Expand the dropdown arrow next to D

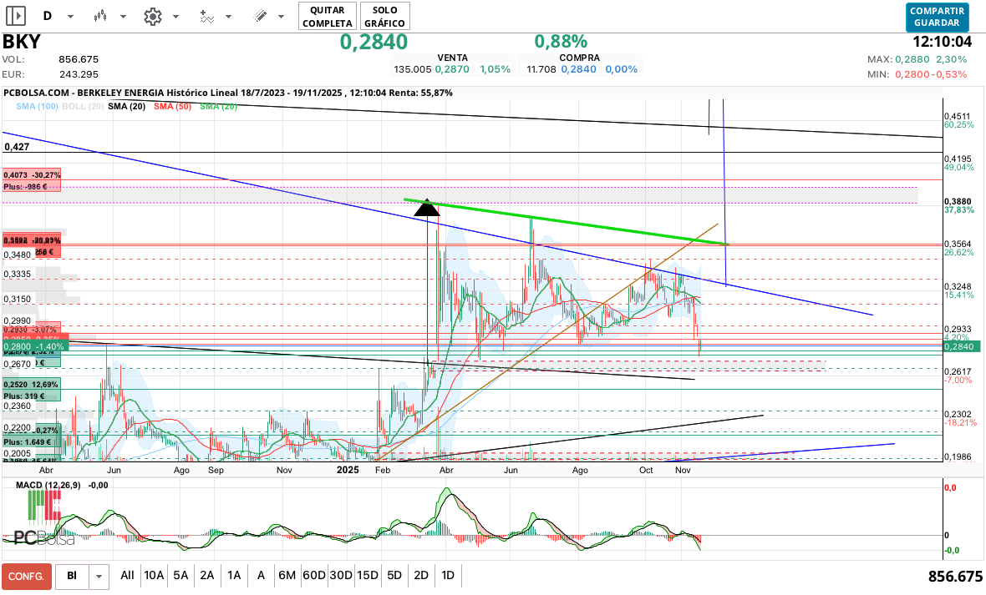point(70,17)
